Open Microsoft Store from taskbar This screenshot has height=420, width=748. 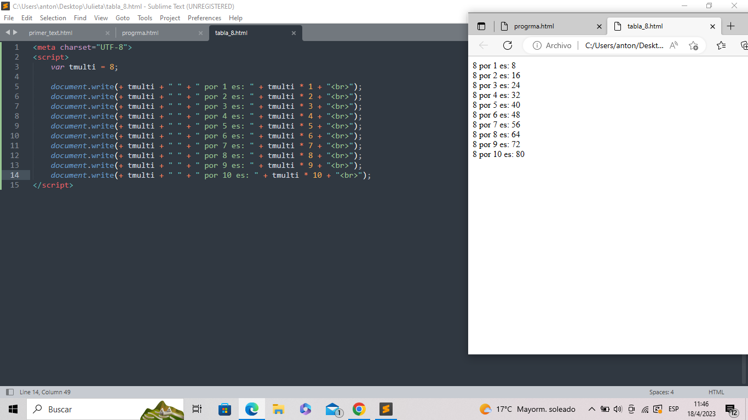[225, 409]
